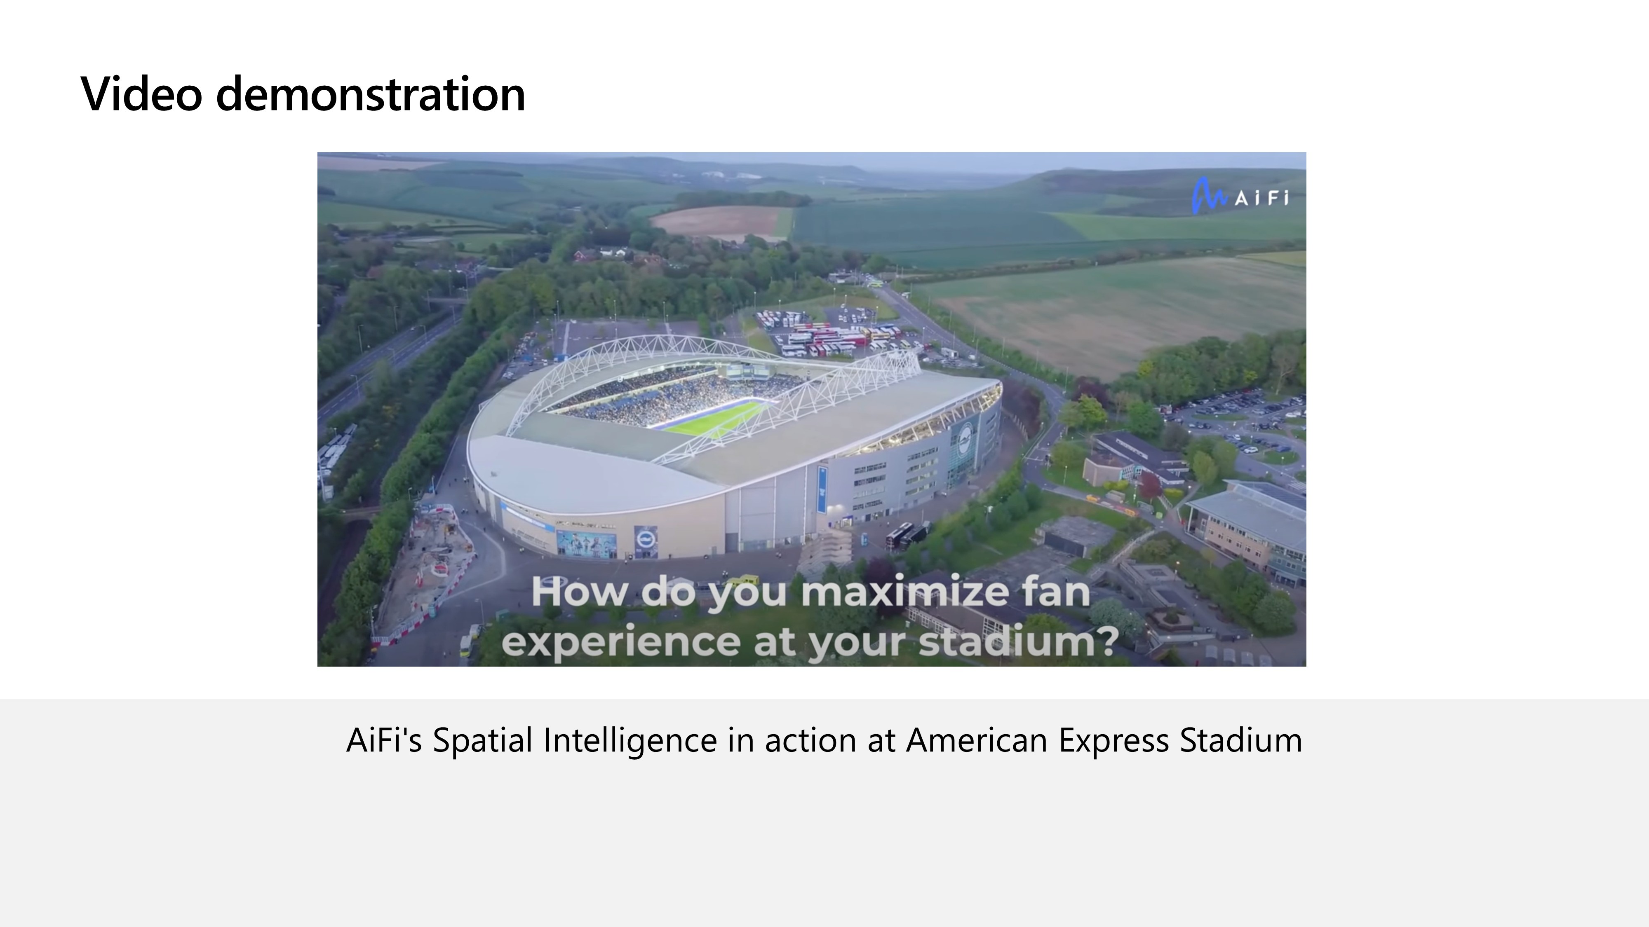
Task: Select the AiFi's Spatial Intelligence caption text
Action: [824, 740]
